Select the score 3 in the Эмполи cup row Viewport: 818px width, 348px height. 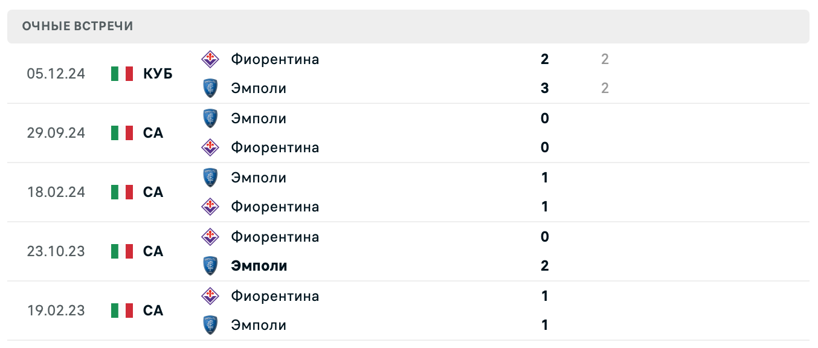(544, 88)
